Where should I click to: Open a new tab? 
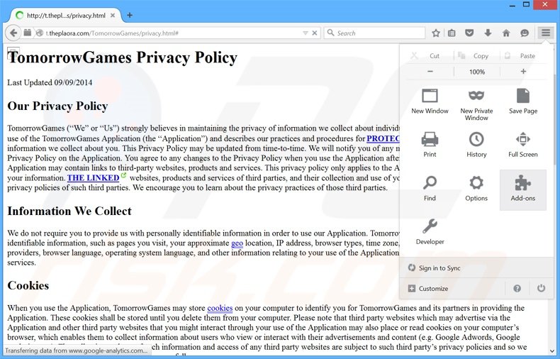pos(130,15)
